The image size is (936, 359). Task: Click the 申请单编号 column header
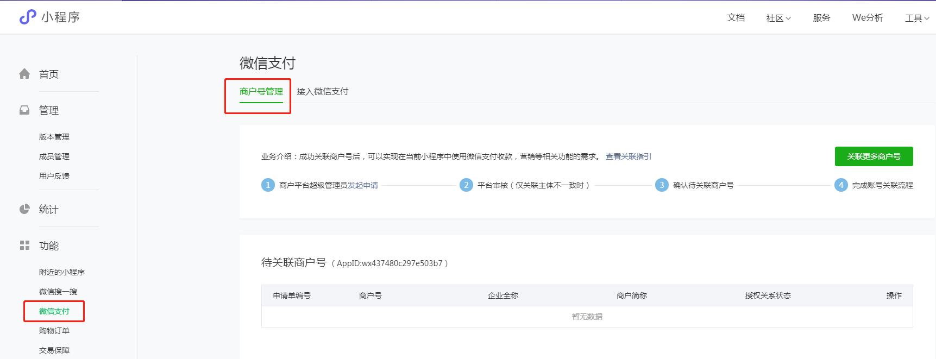point(292,295)
